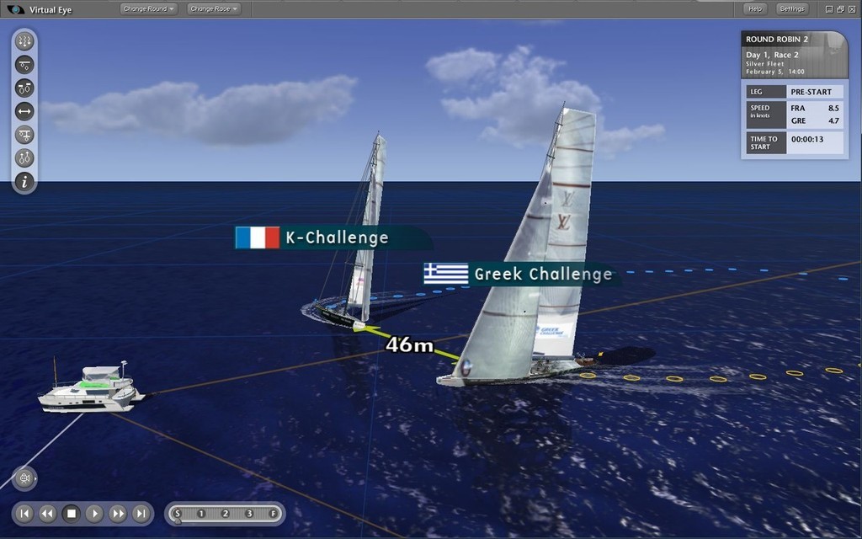
Task: Open the Settings menu
Action: (x=792, y=8)
